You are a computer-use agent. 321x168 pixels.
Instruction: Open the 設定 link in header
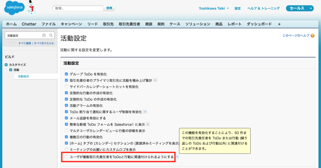coord(238,8)
